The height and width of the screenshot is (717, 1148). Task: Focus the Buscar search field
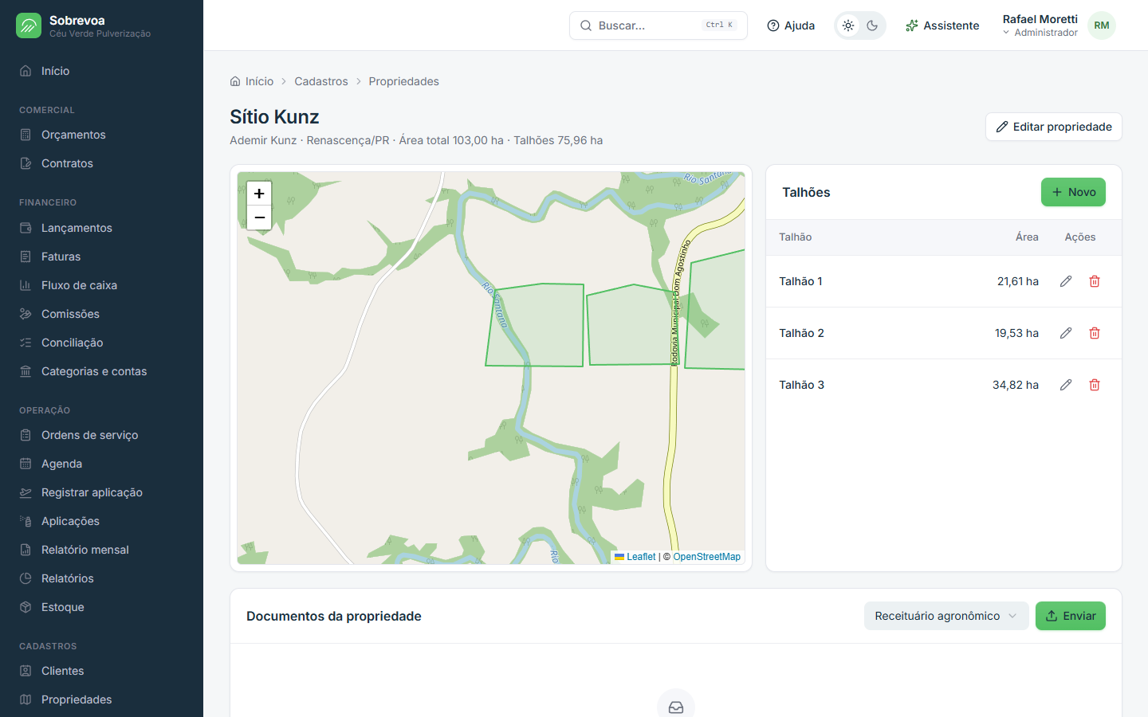tap(659, 25)
